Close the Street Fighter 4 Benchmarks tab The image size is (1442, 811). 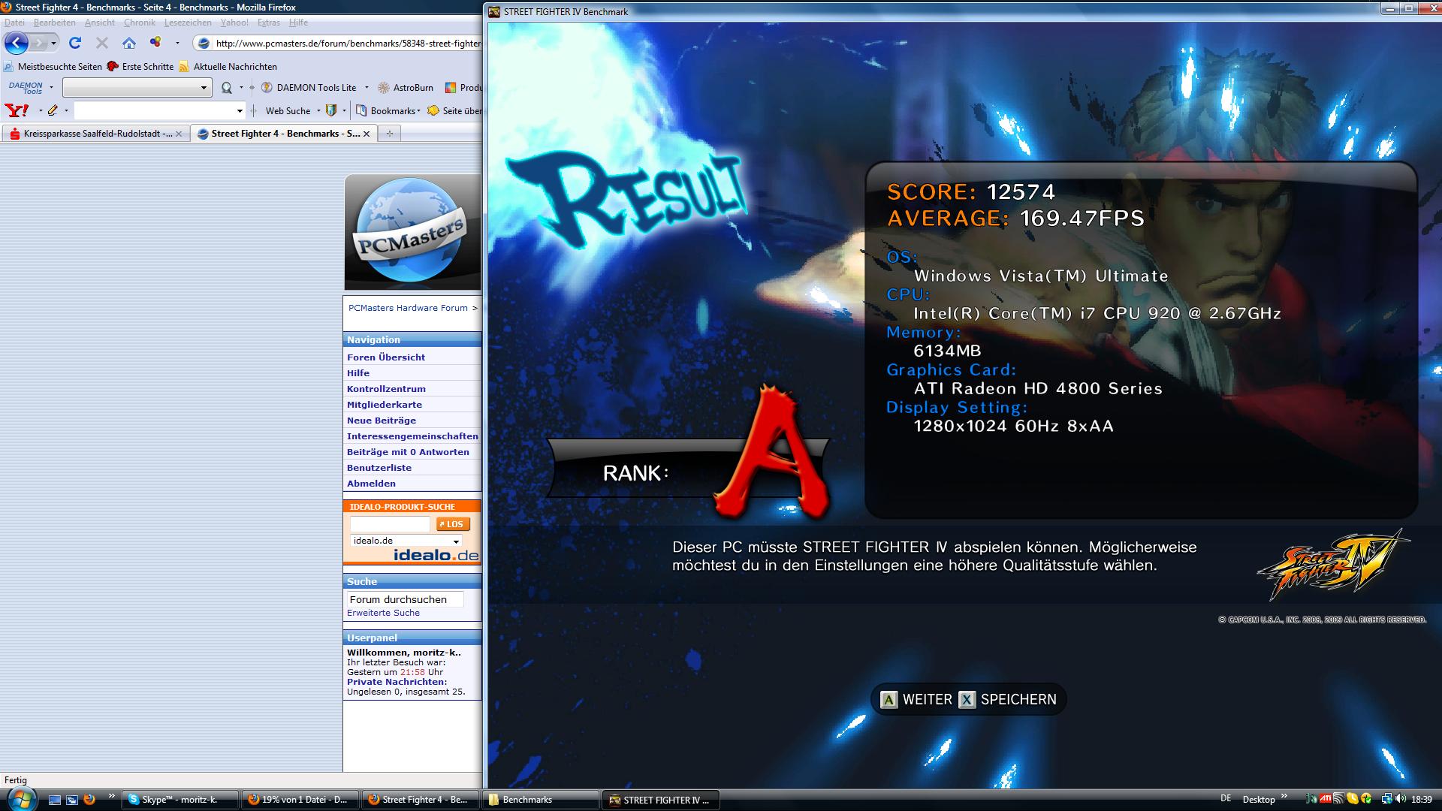(367, 134)
